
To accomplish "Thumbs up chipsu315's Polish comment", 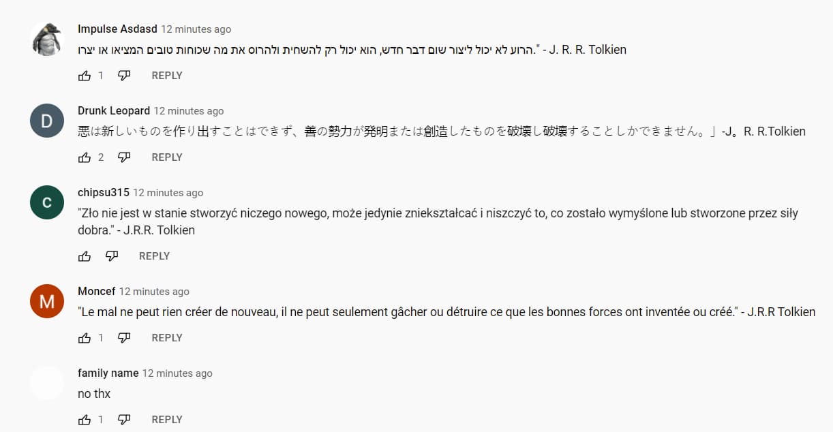I will (85, 256).
